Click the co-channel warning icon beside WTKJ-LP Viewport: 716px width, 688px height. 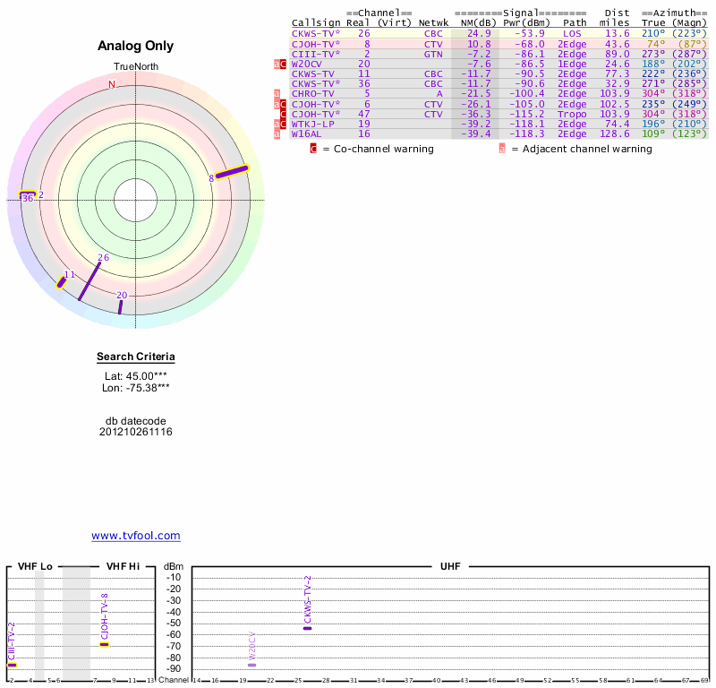(x=284, y=124)
